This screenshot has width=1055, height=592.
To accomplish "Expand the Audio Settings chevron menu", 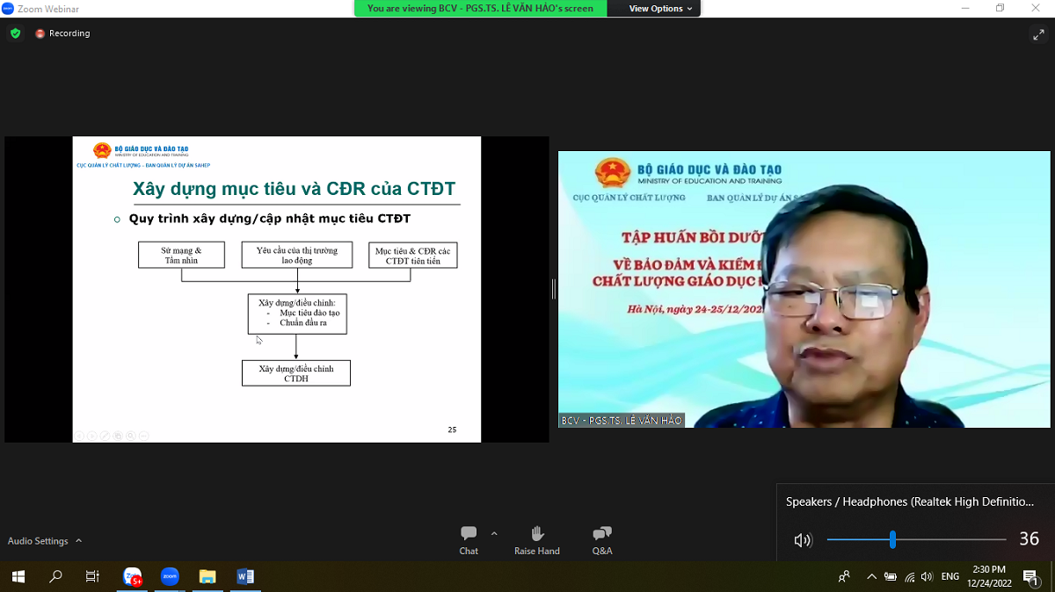I will (79, 541).
